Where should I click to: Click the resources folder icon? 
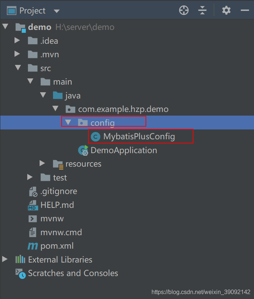[x=58, y=164]
